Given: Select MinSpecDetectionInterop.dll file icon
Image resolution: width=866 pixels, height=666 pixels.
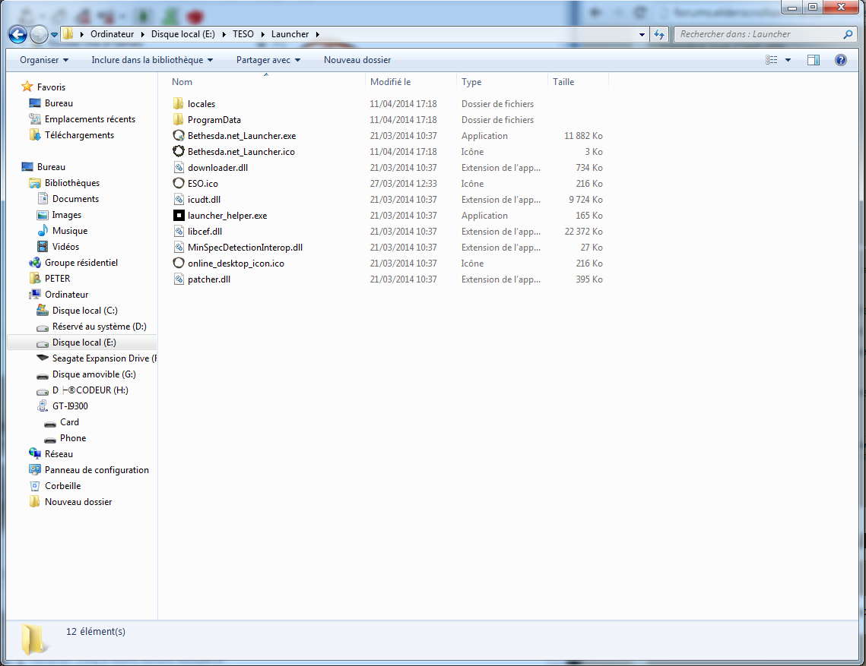Looking at the screenshot, I should pos(179,248).
